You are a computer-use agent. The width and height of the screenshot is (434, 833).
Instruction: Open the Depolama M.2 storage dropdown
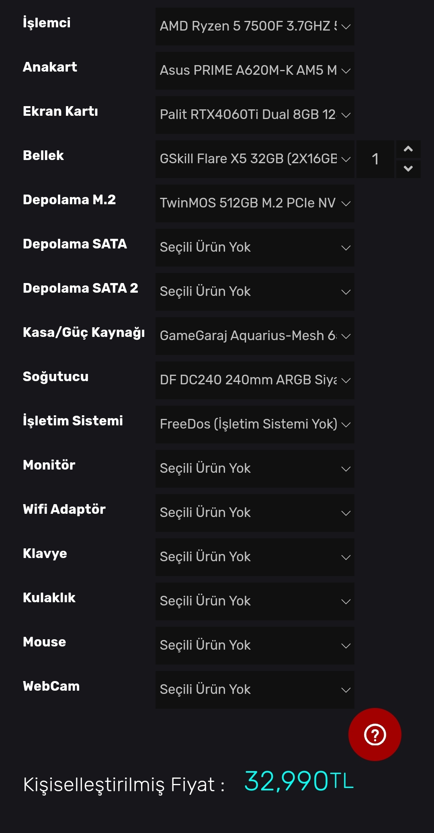254,203
